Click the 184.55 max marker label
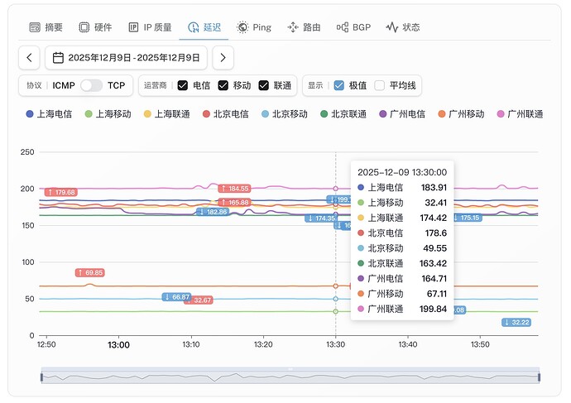571x403 pixels. (234, 189)
